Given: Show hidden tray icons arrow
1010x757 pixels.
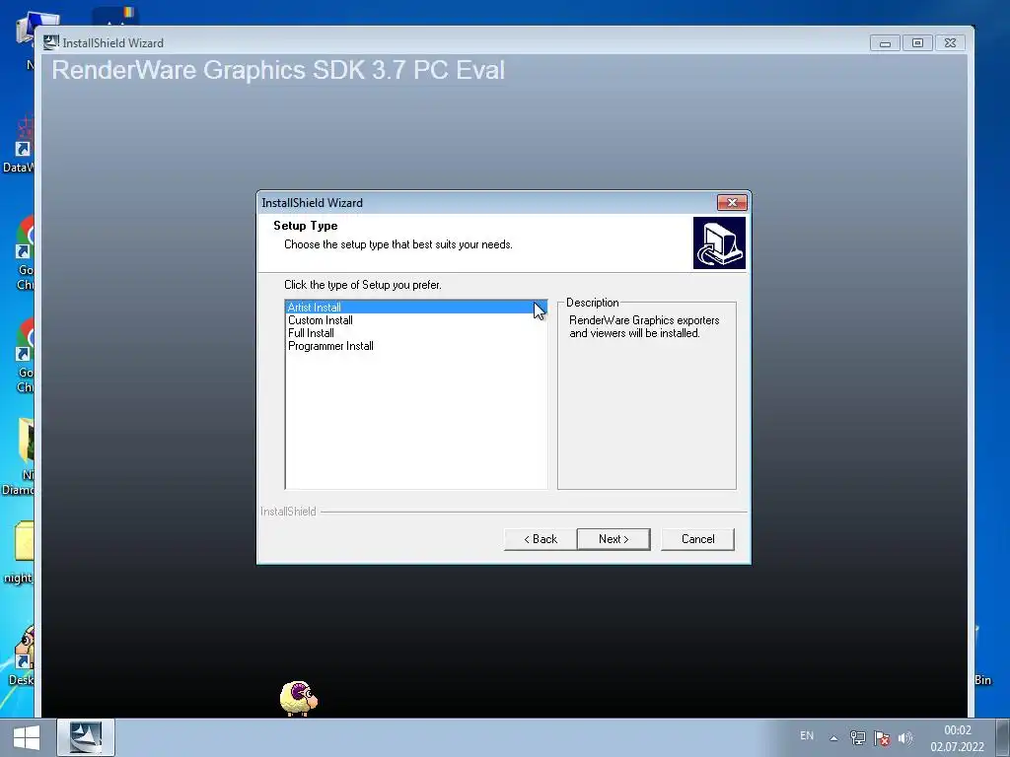Looking at the screenshot, I should 833,738.
